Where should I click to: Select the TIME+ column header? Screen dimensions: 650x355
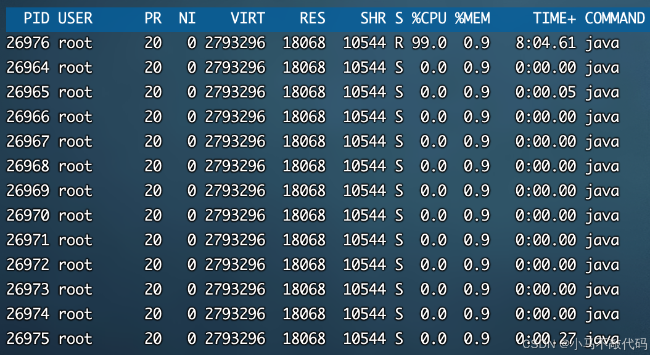click(554, 18)
